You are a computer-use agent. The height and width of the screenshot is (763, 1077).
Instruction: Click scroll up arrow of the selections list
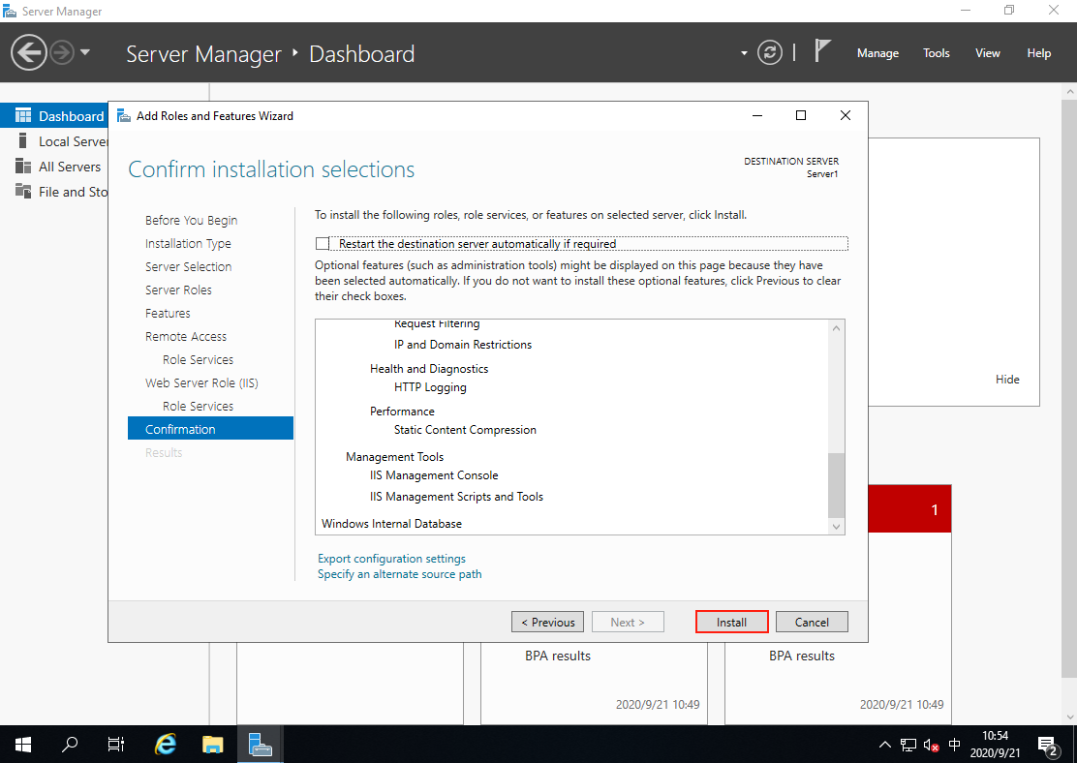coord(836,328)
